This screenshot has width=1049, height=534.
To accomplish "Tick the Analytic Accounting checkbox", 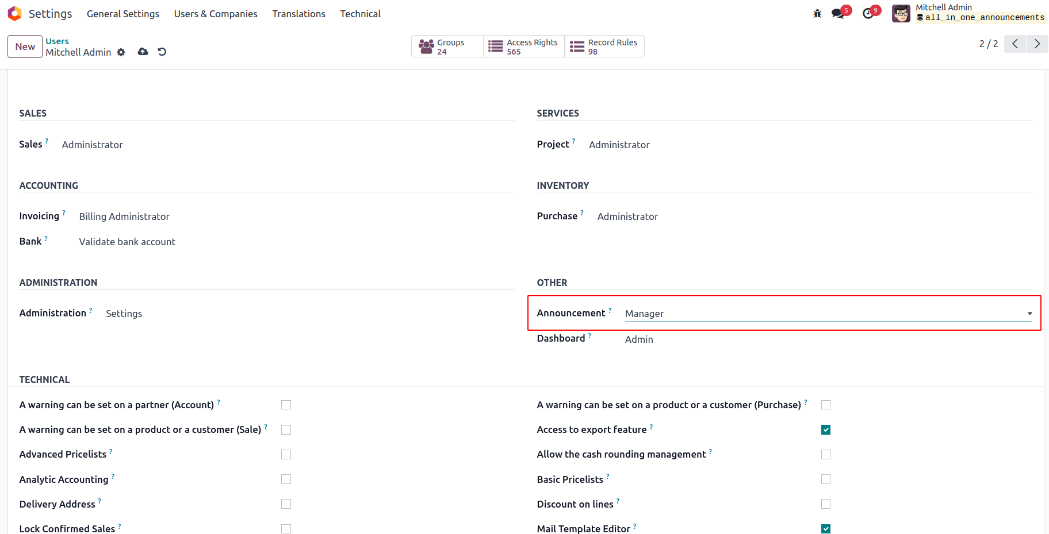I will [x=286, y=479].
